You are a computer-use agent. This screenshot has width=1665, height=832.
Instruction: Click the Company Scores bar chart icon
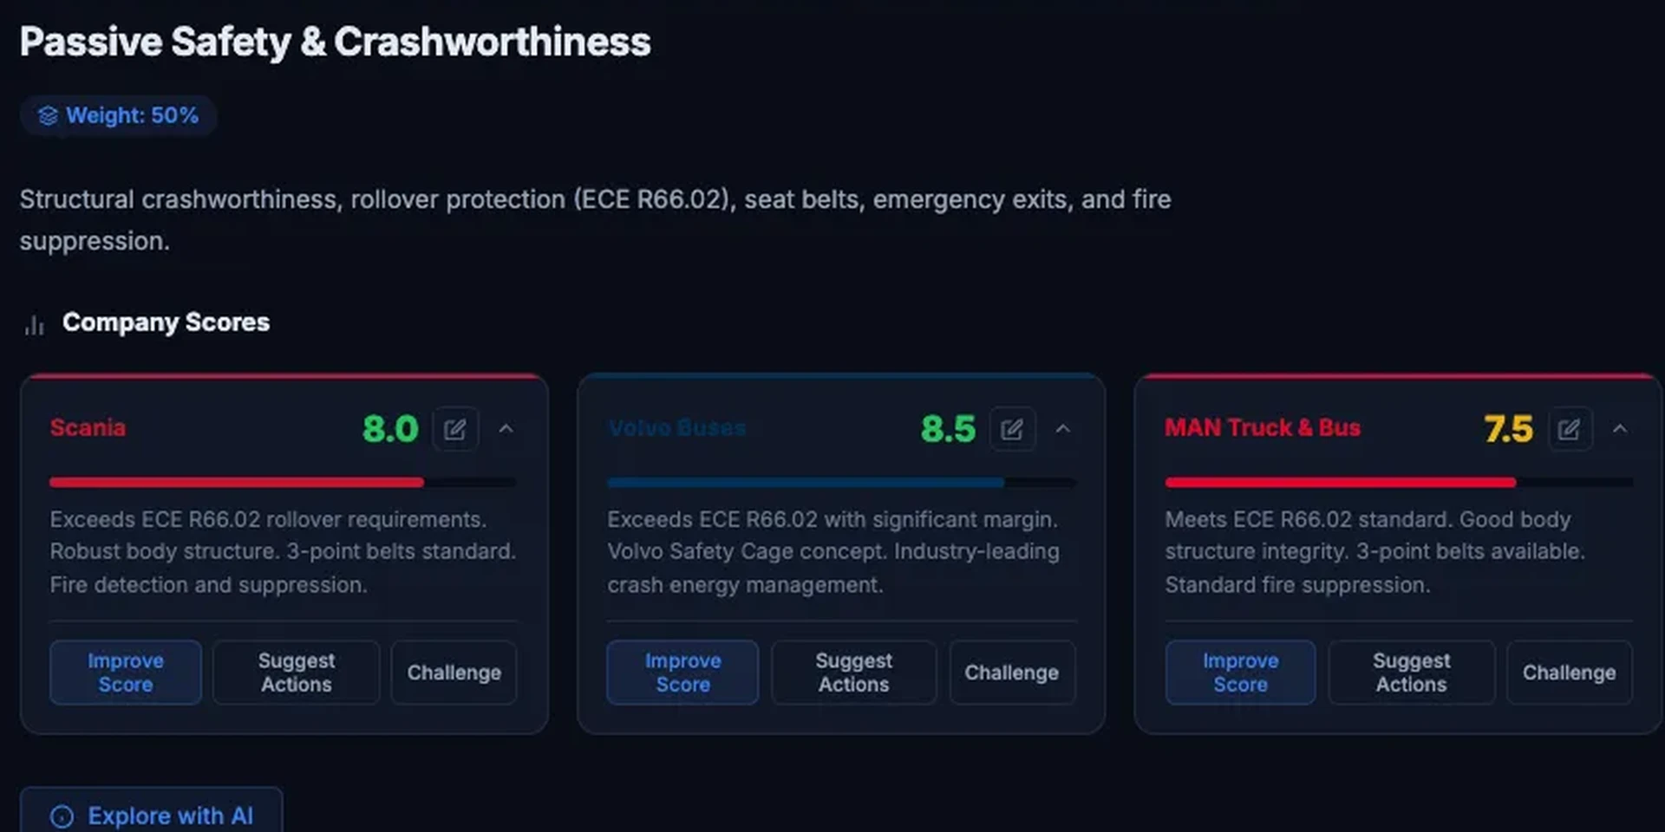(x=35, y=325)
